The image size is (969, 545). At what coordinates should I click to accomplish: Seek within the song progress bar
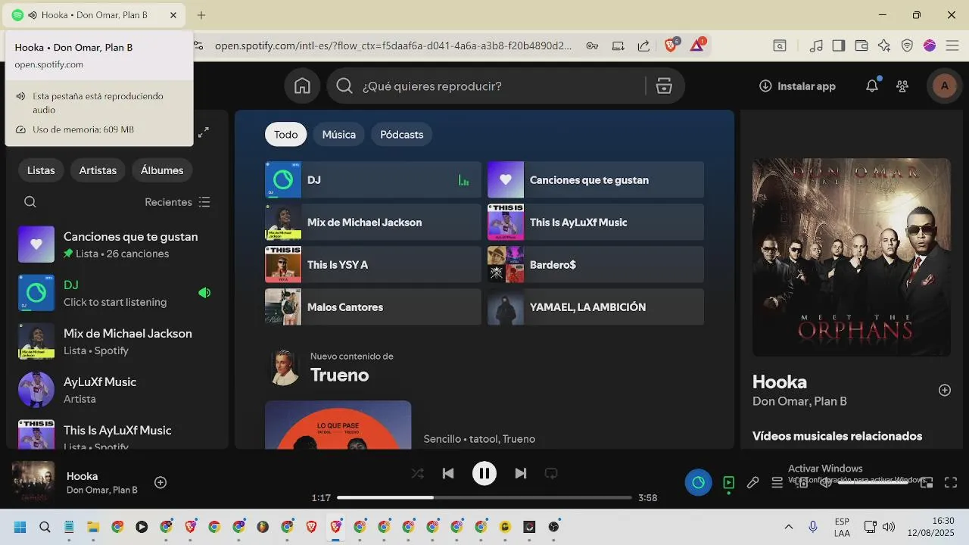click(484, 497)
